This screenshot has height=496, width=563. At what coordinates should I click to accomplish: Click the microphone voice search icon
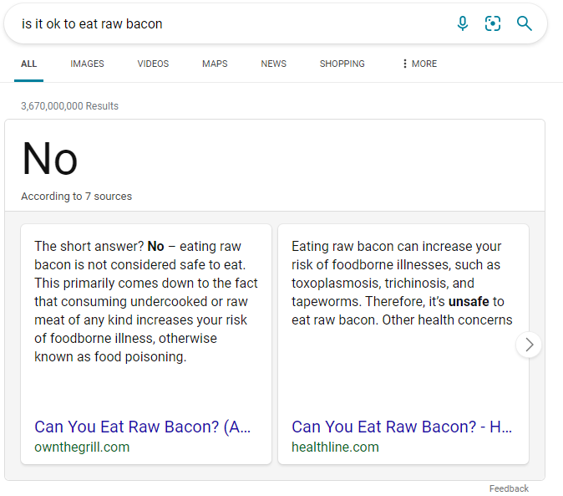pos(463,23)
